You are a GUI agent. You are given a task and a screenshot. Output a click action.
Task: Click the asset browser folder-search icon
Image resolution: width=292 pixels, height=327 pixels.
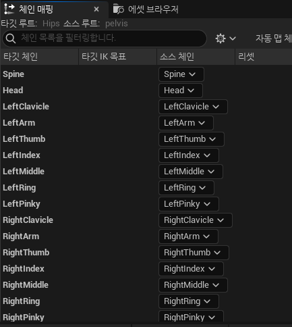point(119,9)
